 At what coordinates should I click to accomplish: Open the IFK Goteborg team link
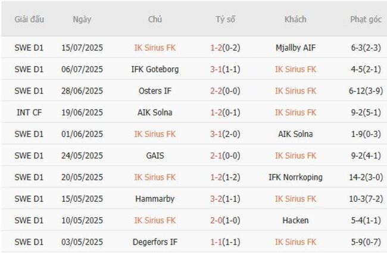tap(155, 69)
